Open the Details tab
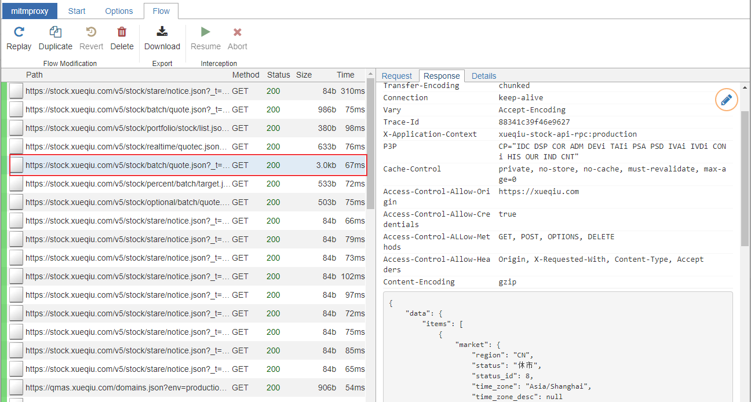Viewport: 751px width, 402px height. pos(484,76)
